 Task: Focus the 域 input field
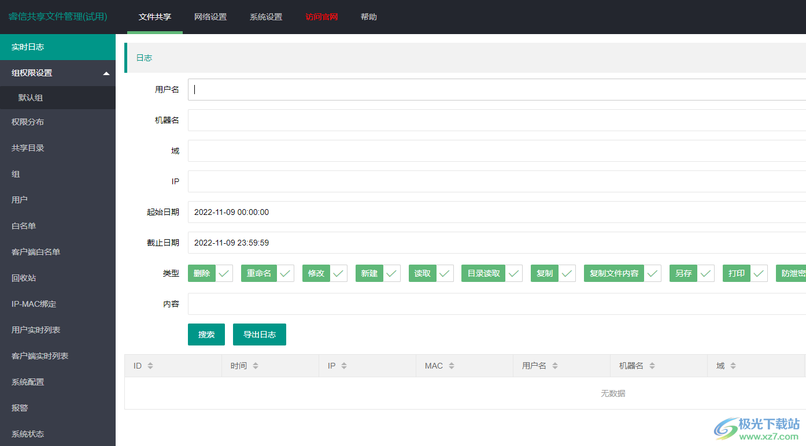pyautogui.click(x=497, y=151)
